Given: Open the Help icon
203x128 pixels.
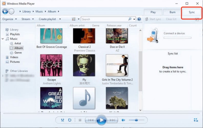Looking at the screenshot, I should (x=139, y=19).
